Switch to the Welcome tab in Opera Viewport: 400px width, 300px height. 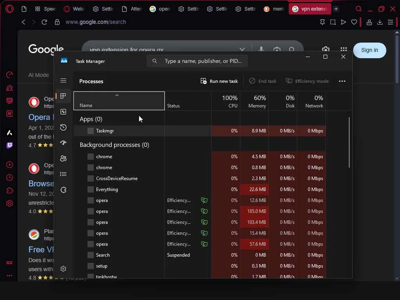pos(74,9)
